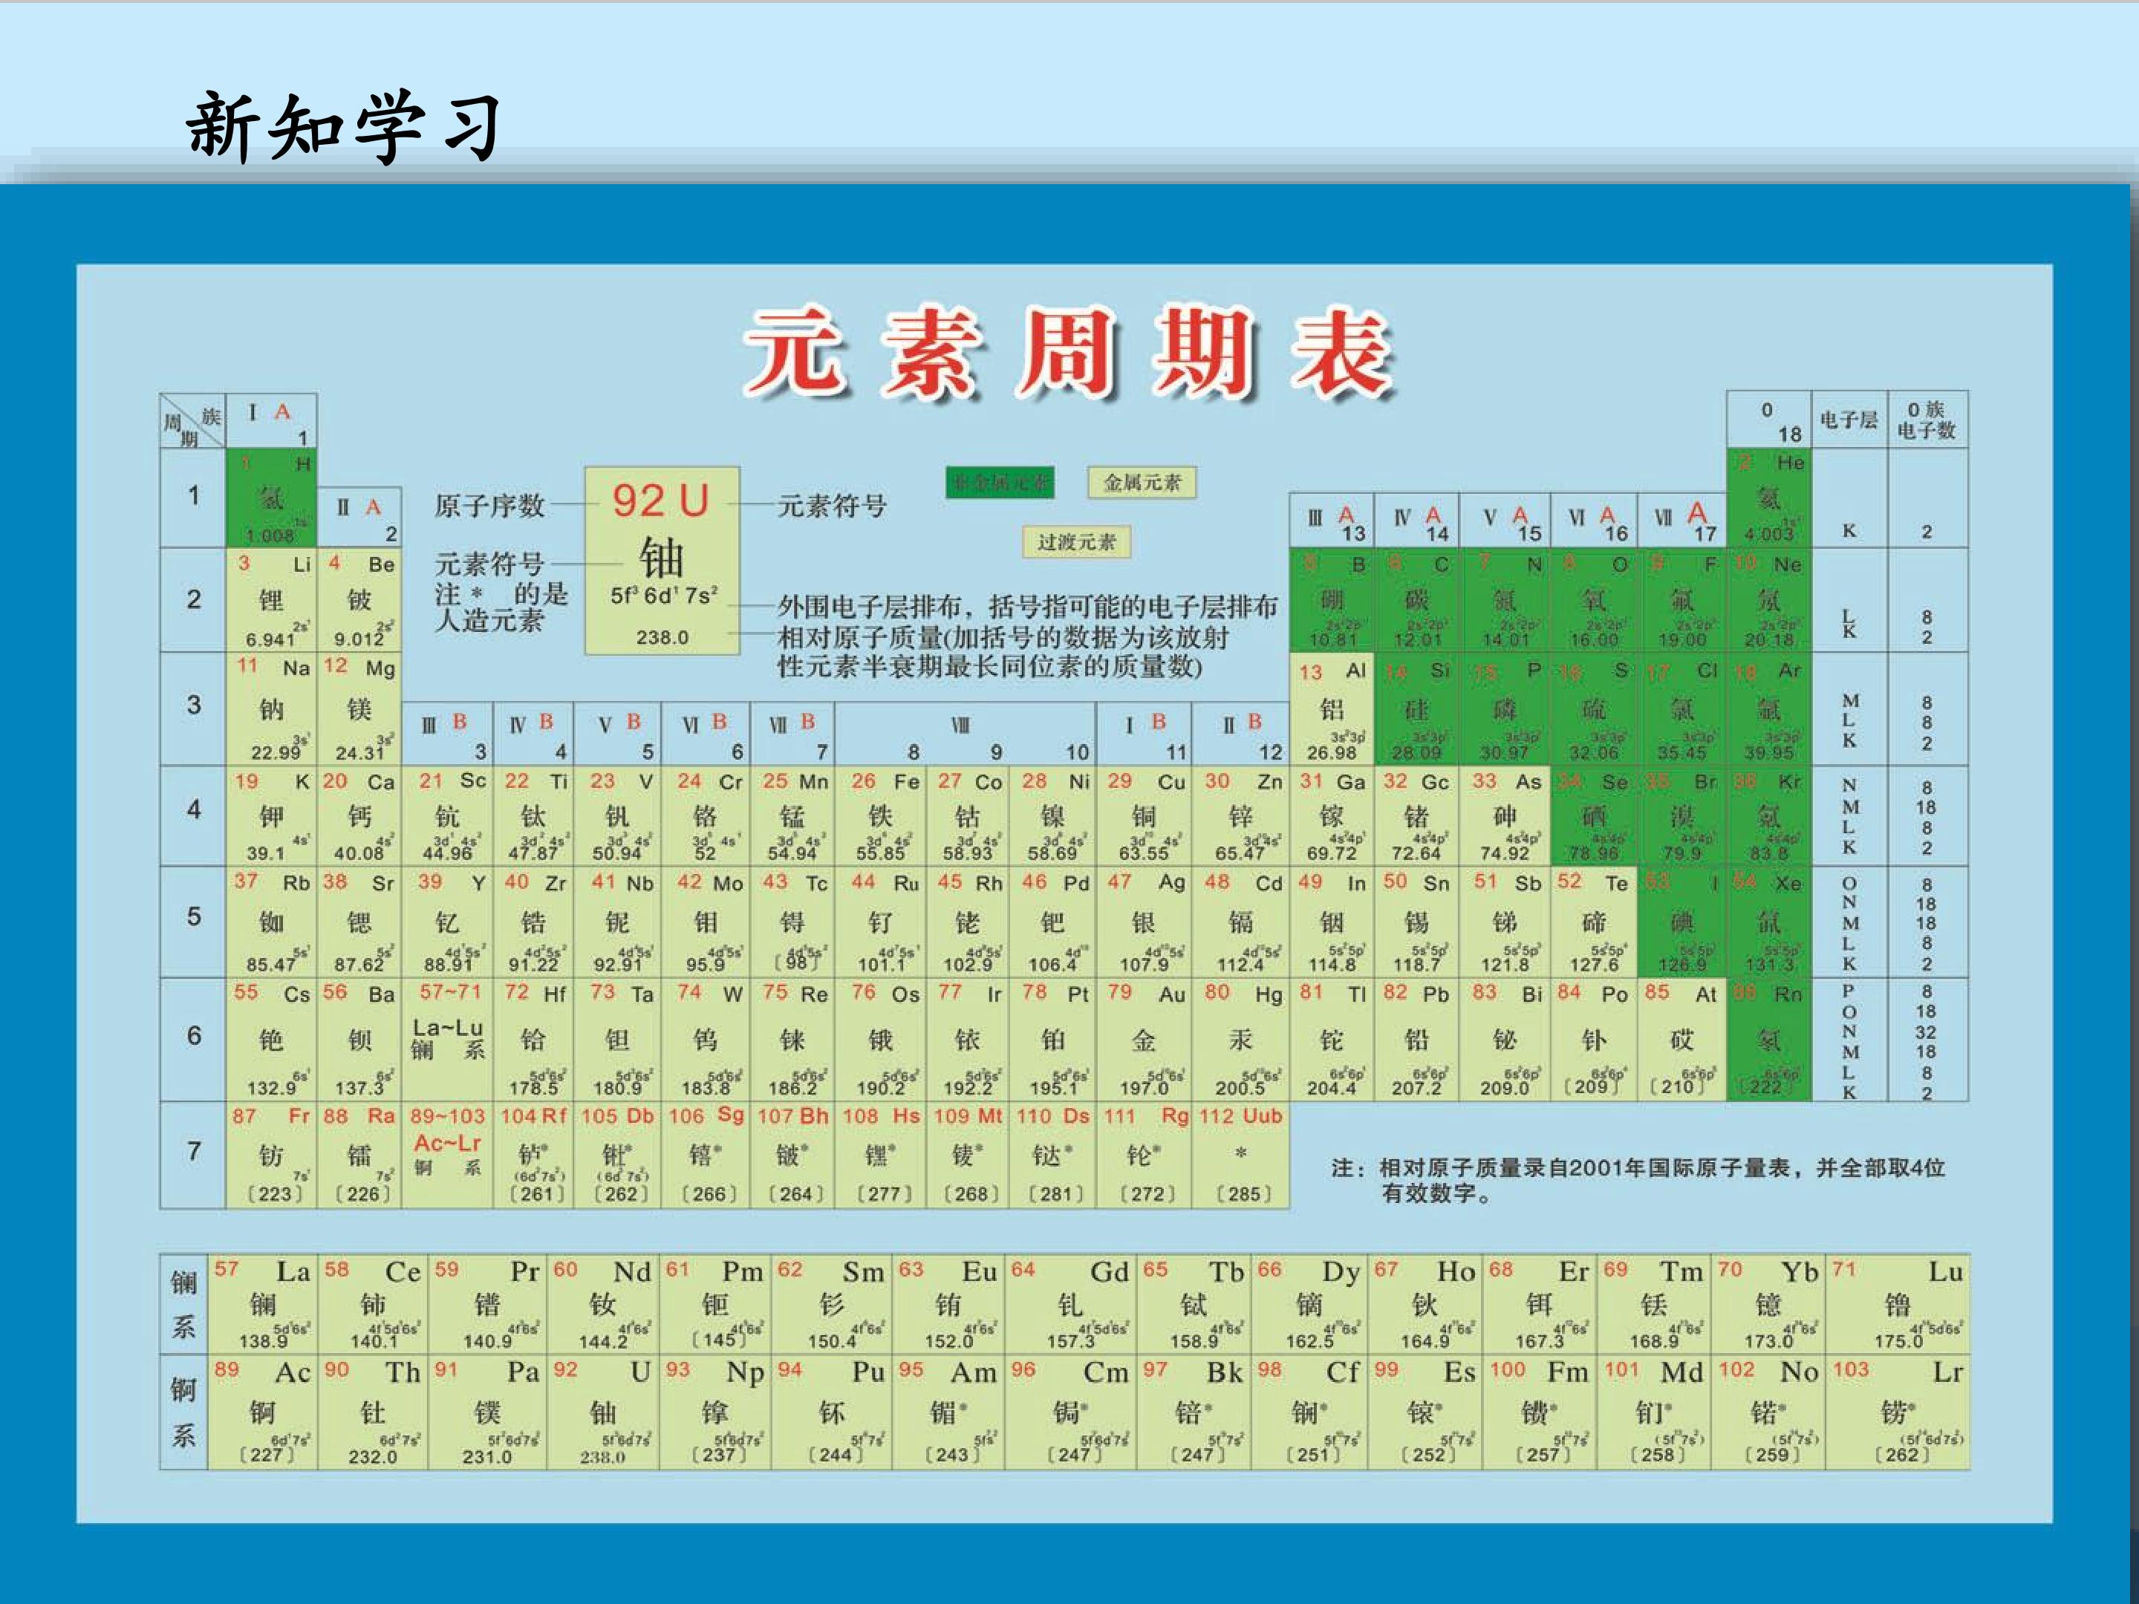Click the potassium cell numbered 19

[x=272, y=816]
